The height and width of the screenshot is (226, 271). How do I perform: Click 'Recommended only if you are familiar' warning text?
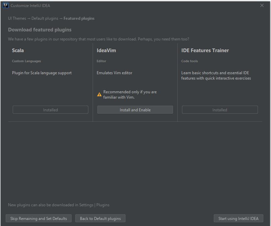[x=130, y=94]
